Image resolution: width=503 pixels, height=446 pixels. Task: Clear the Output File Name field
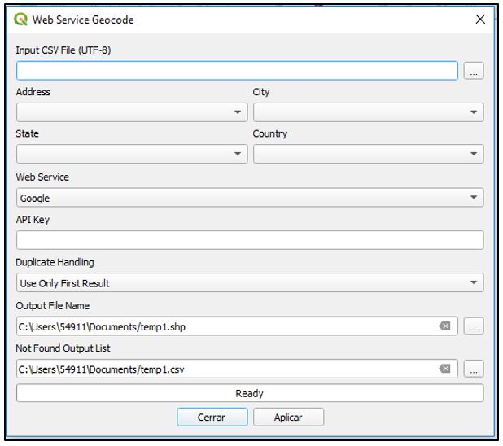click(444, 326)
